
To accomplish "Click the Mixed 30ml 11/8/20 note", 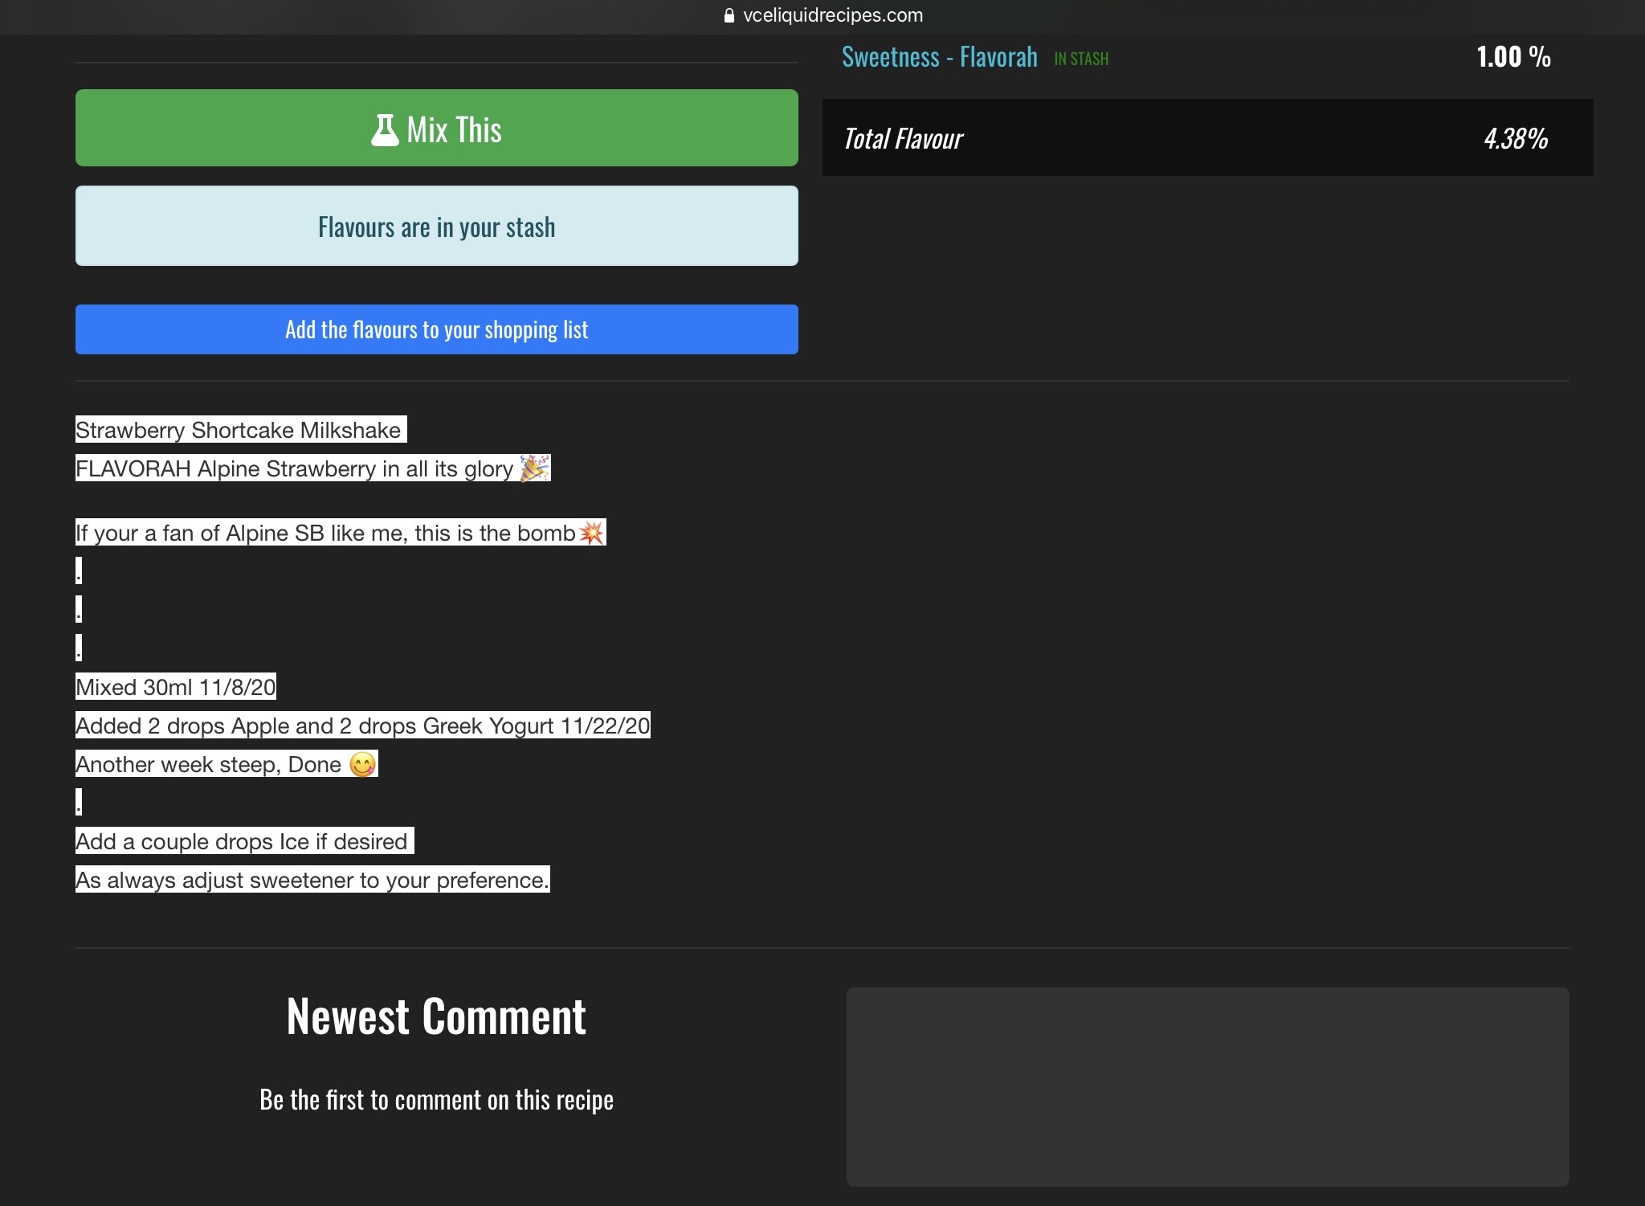I will pyautogui.click(x=176, y=687).
